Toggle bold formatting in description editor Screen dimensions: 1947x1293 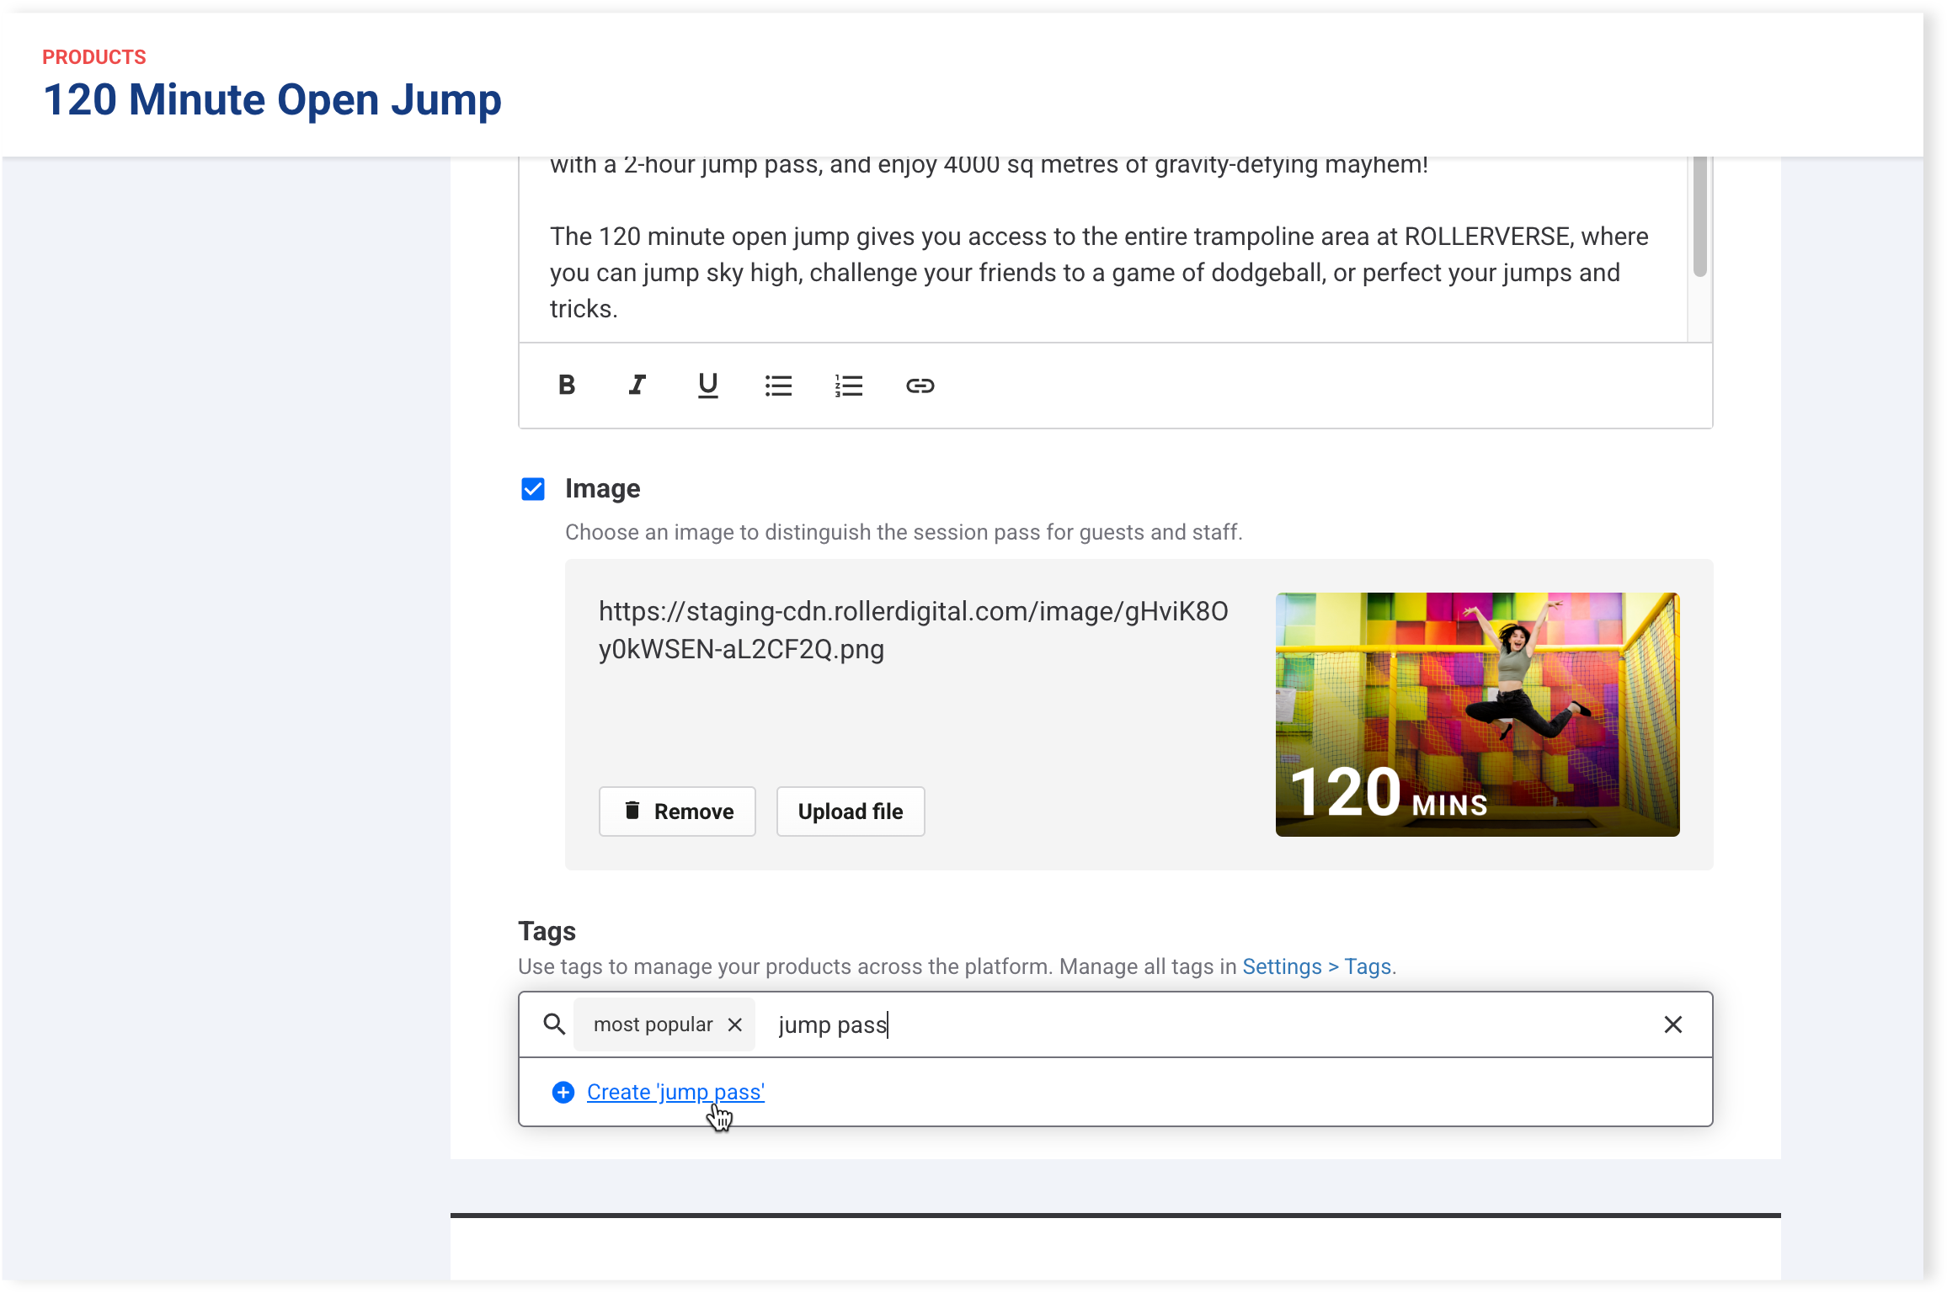567,386
